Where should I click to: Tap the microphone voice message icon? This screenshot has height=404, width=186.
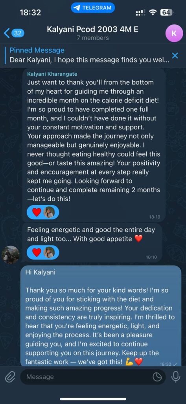pyautogui.click(x=176, y=377)
